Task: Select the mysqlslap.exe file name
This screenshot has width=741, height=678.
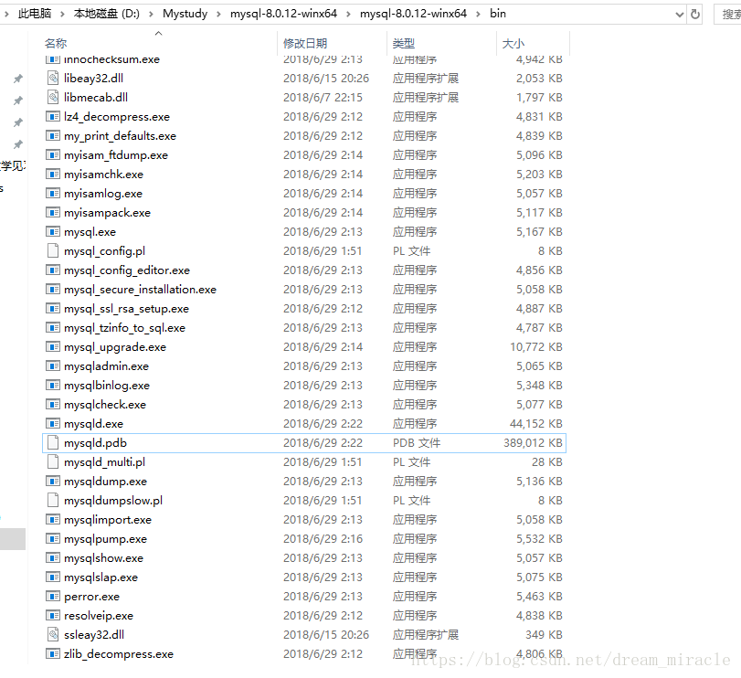Action: coord(101,577)
